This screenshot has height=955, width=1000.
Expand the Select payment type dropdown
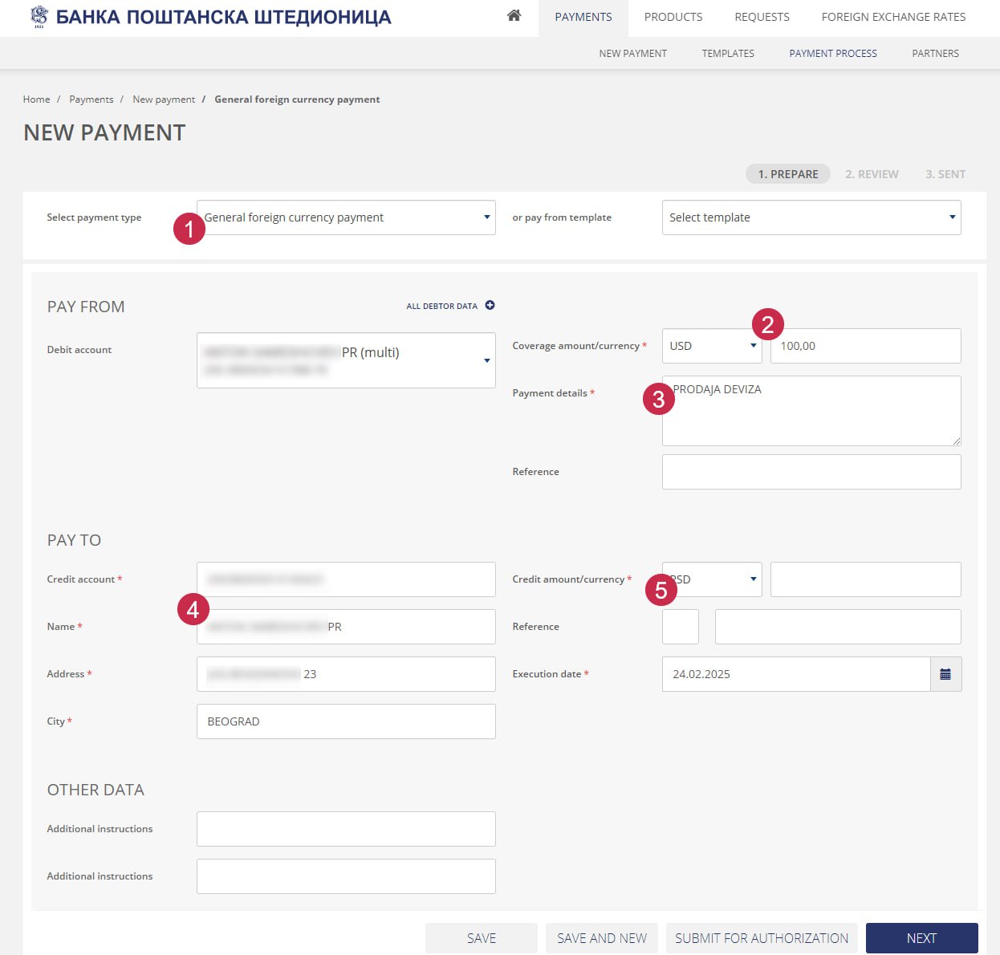click(346, 217)
